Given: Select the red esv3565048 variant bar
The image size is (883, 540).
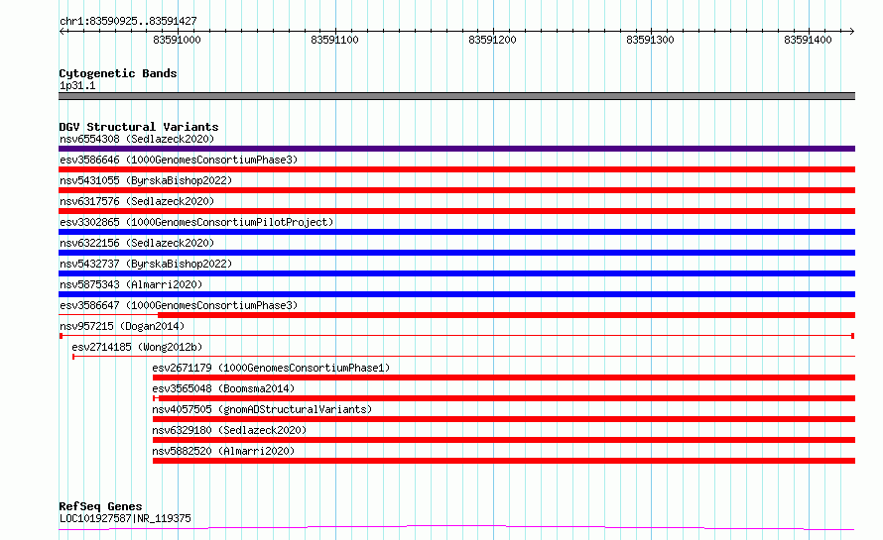Looking at the screenshot, I should pos(504,398).
